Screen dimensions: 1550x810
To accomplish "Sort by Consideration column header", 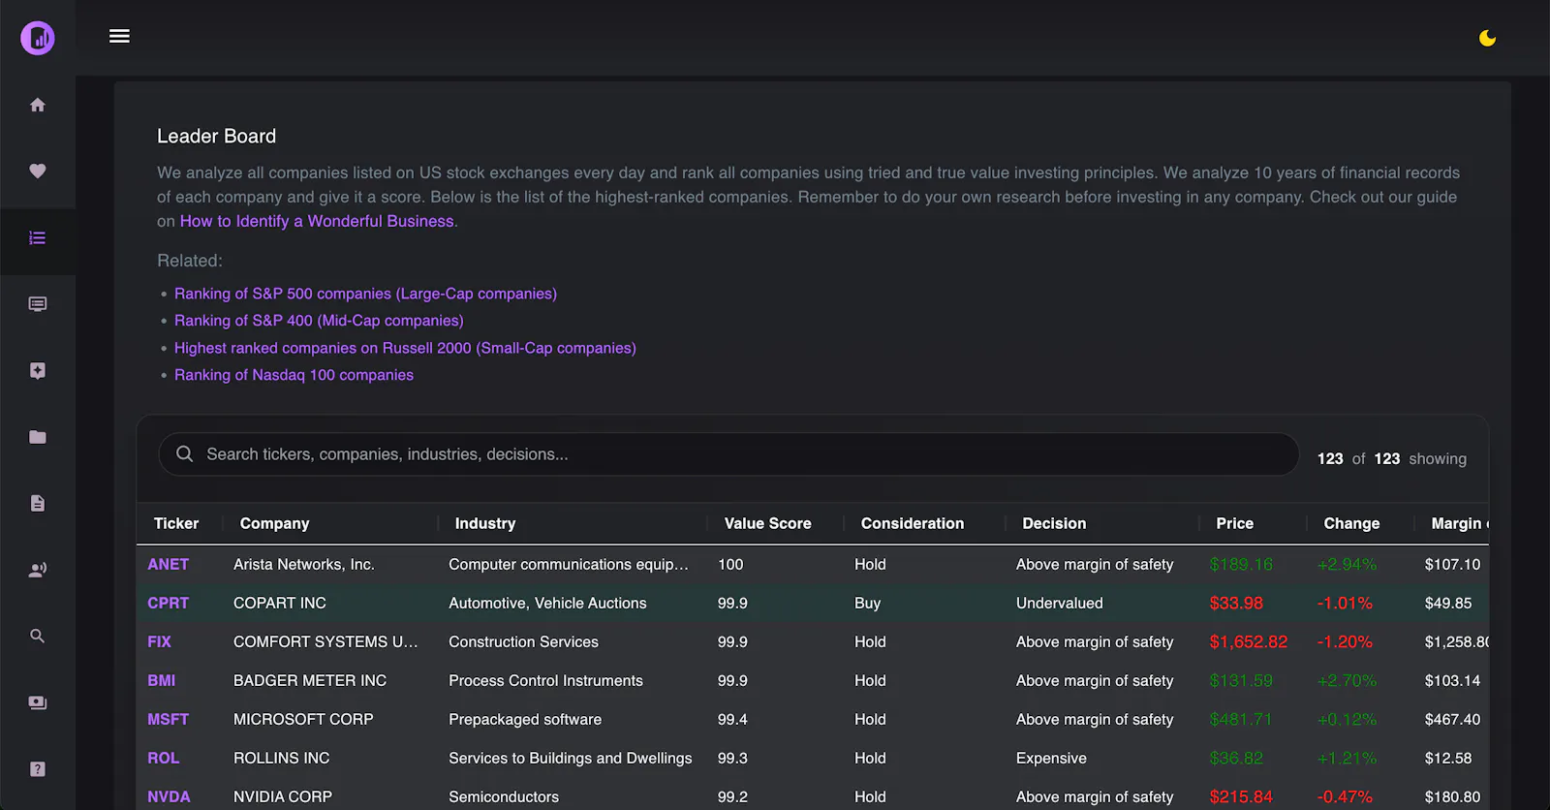I will (x=913, y=523).
